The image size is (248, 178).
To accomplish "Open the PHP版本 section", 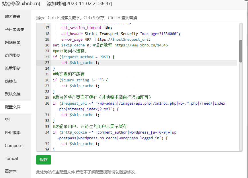I will point(13,133).
